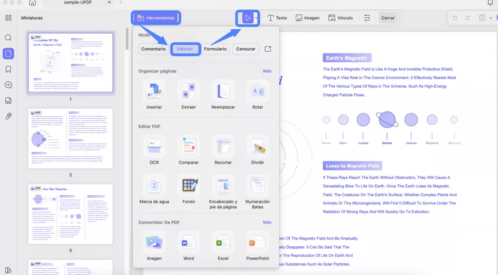Open the Recortar crop tool

(223, 150)
